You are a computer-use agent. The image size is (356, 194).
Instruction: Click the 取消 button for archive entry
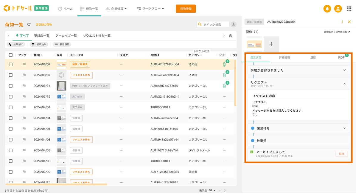click(341, 154)
